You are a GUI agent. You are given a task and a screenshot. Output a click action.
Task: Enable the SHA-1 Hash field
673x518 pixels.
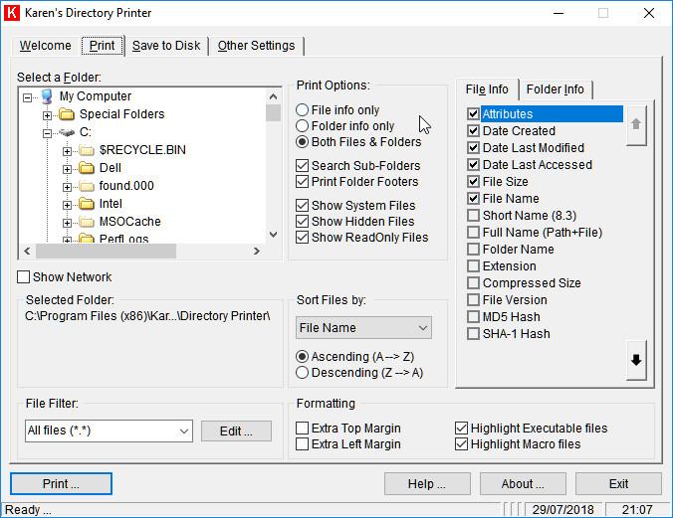pos(473,334)
